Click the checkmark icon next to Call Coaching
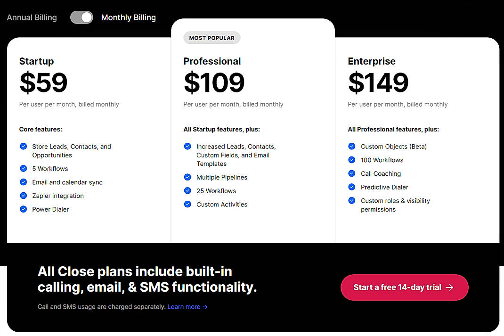Screen dimensions: 504x336 pos(352,173)
